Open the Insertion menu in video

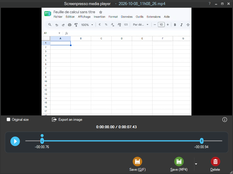point(99,17)
